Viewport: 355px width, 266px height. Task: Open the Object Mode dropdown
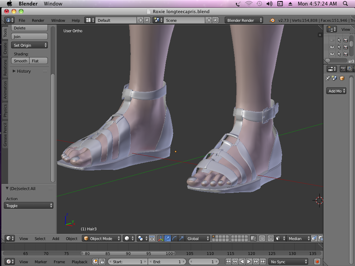[x=102, y=238]
